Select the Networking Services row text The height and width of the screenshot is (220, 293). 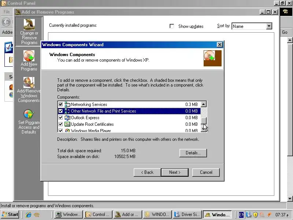[89, 104]
